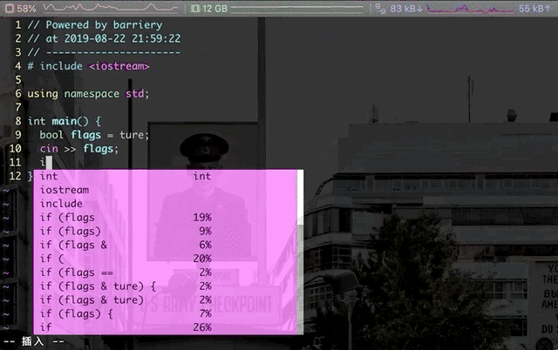Click the date comment '2019-08-22 21:59:22'
This screenshot has width=558, height=350.
[x=122, y=38]
